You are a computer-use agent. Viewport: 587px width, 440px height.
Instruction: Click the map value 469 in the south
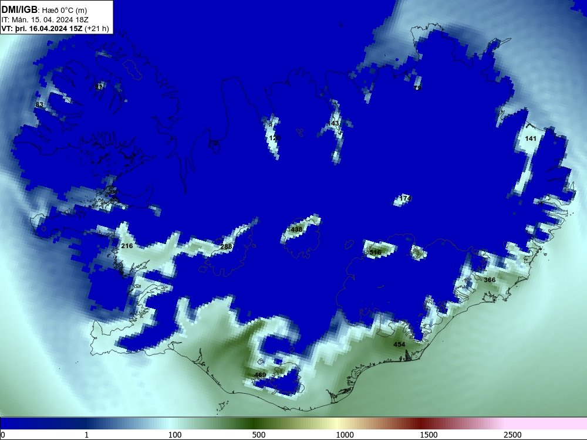[x=260, y=375]
